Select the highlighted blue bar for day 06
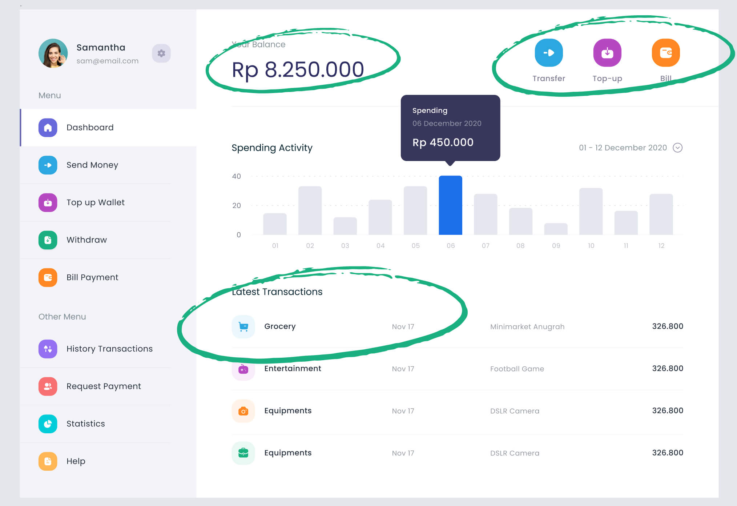The image size is (737, 506). (x=450, y=205)
